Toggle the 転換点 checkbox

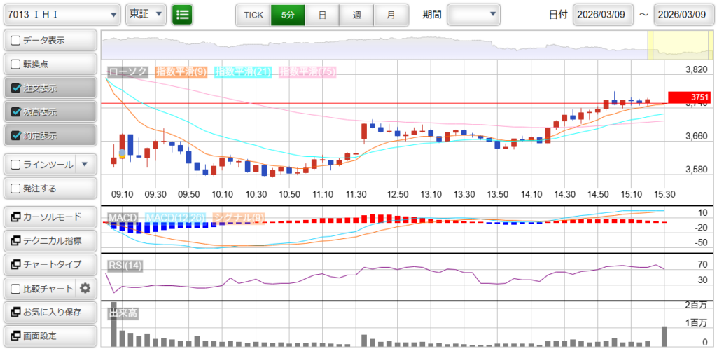pyautogui.click(x=16, y=64)
